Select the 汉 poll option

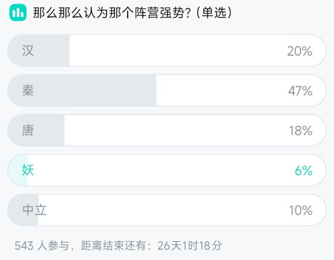click(167, 51)
